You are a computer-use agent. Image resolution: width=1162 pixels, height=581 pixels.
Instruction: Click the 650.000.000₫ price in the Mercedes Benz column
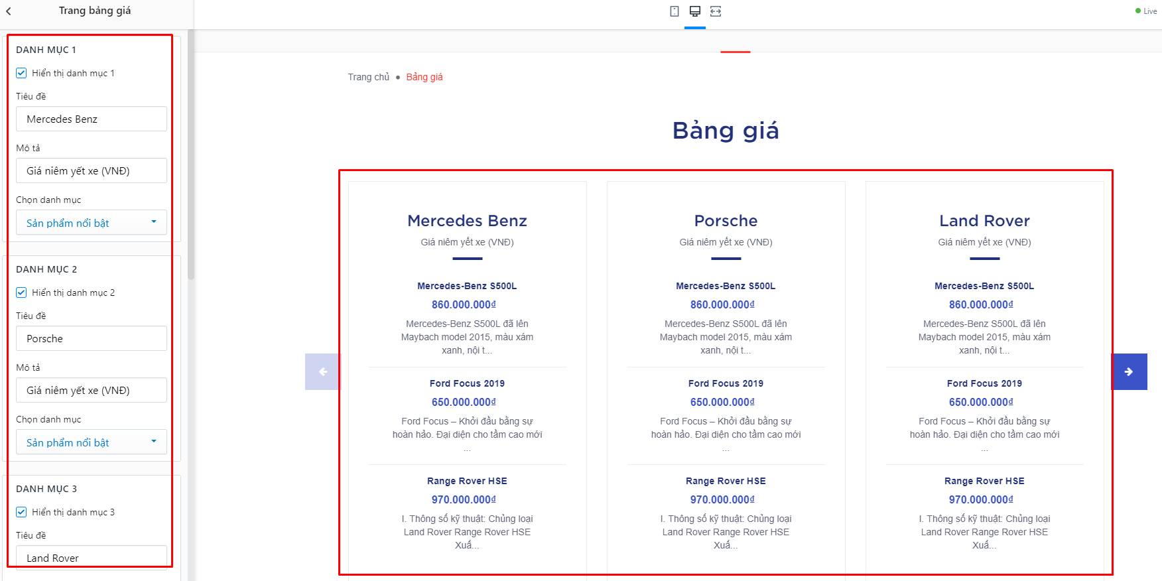pos(464,402)
